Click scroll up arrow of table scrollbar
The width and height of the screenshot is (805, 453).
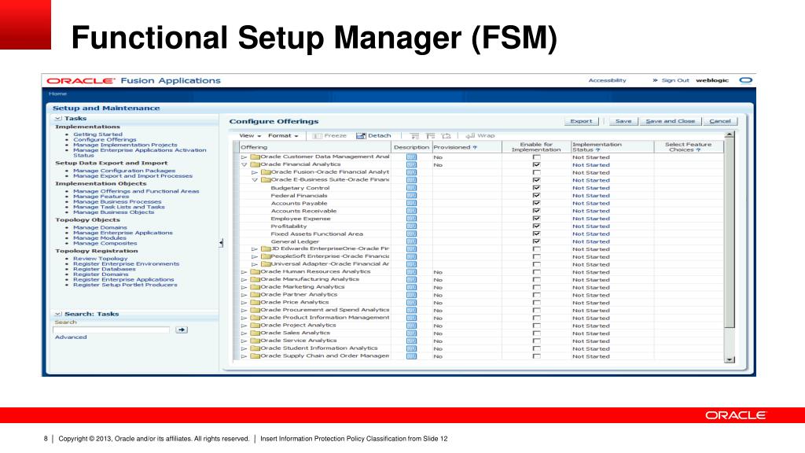730,135
